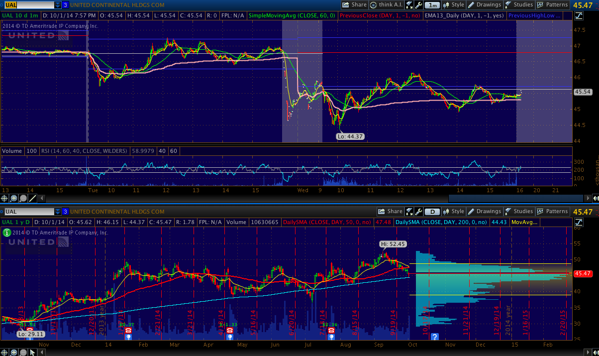Open the D aggregation period selector, lower chart
Screen dimensions: 599x356
[x=432, y=212]
